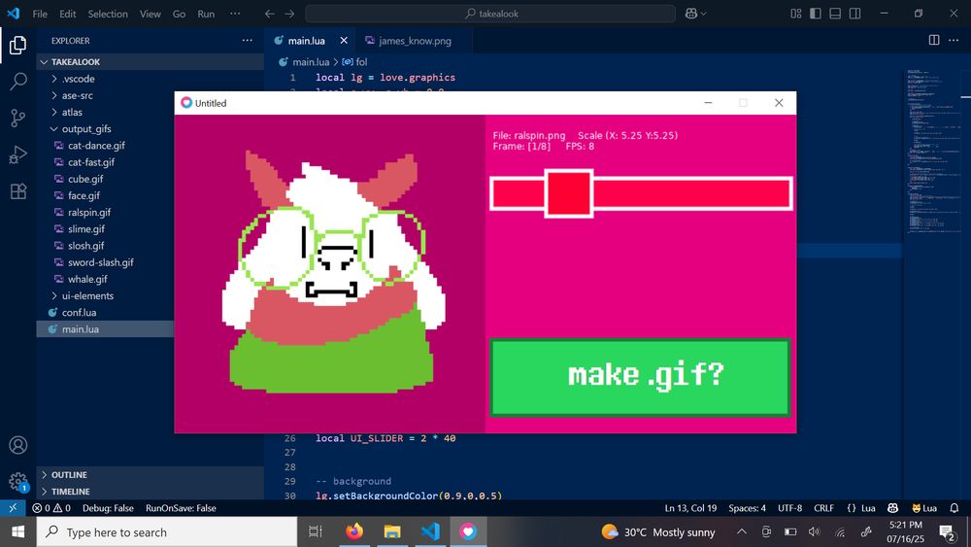Click the slider track right of handle
Viewport: 971px width, 547px height.
pos(691,193)
